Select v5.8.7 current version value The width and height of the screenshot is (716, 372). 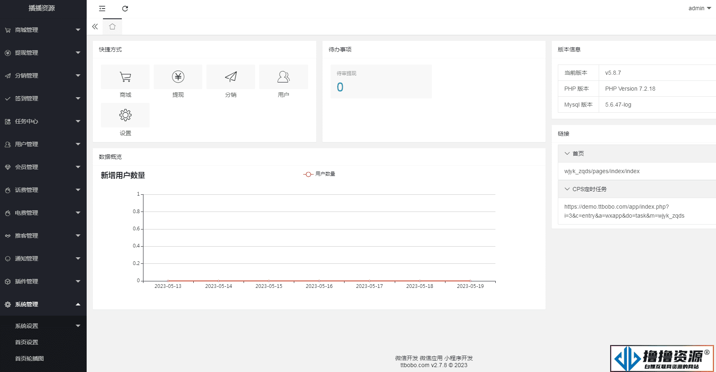tap(613, 73)
